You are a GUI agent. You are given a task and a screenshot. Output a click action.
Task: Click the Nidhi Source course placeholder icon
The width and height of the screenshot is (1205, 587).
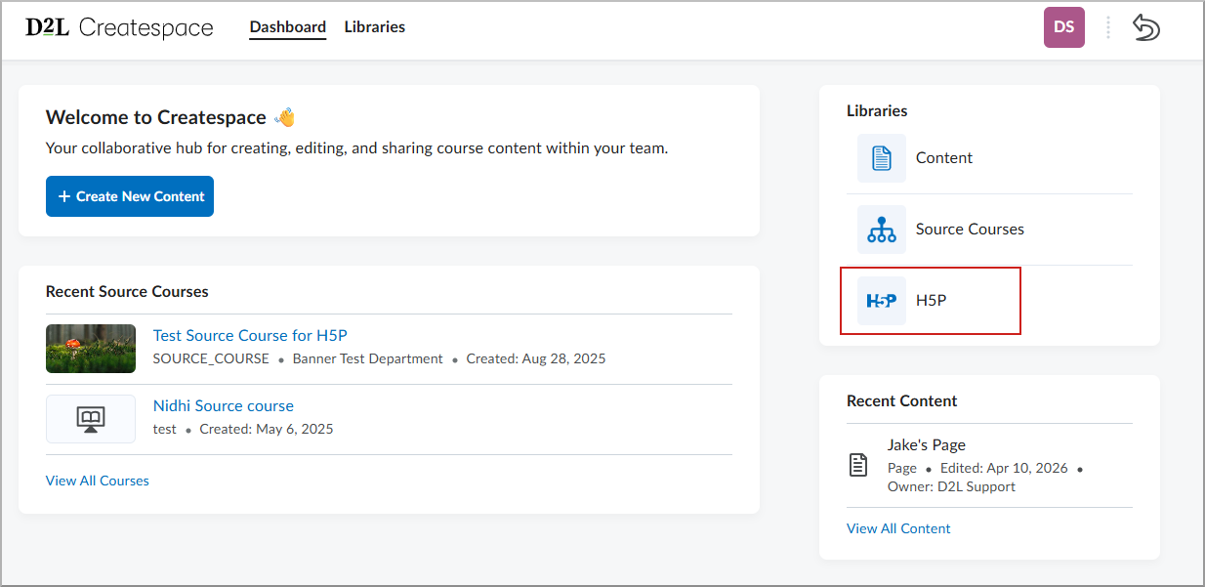click(91, 419)
